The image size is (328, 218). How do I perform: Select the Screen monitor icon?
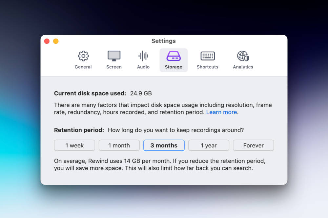(x=114, y=56)
